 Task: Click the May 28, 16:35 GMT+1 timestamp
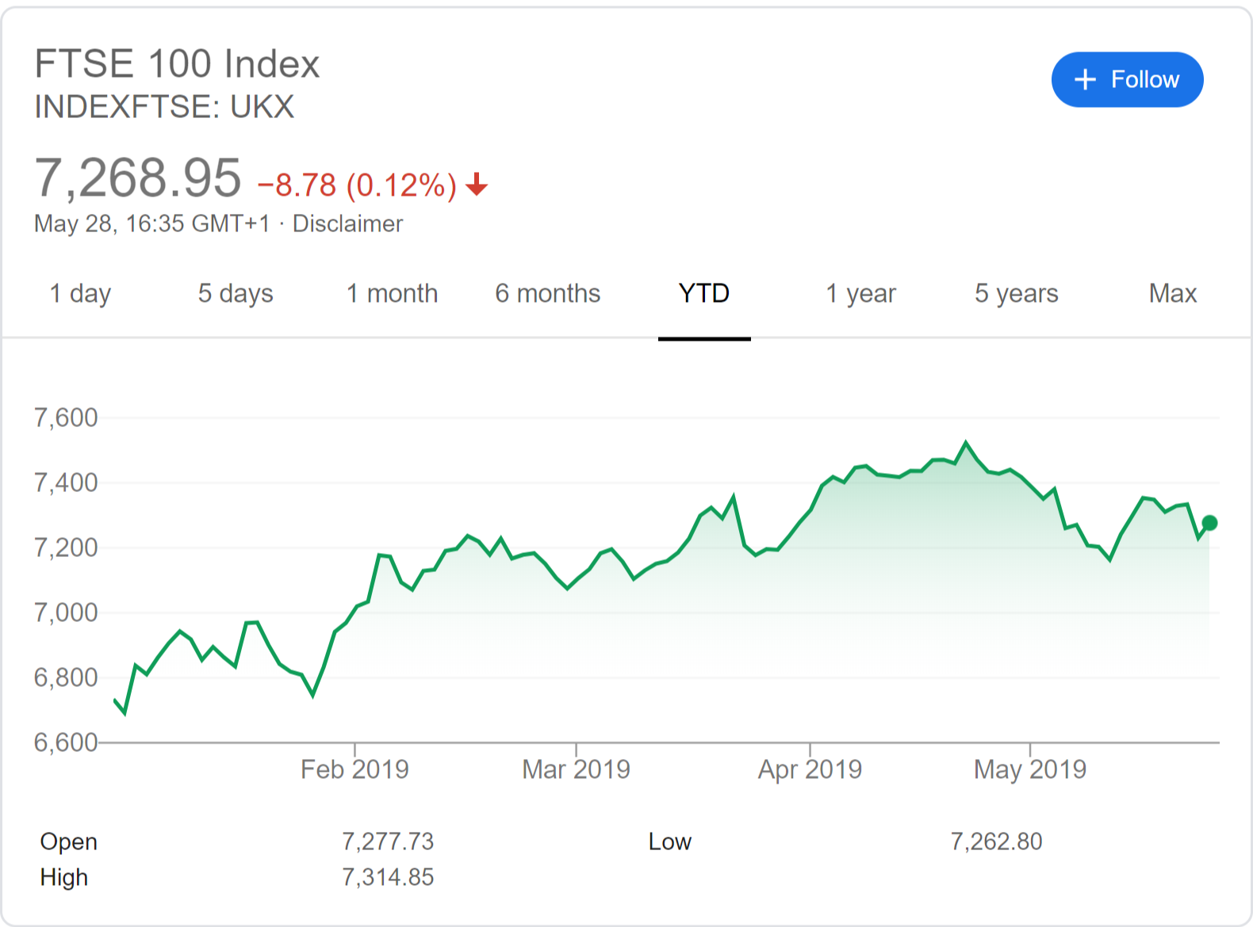[152, 224]
